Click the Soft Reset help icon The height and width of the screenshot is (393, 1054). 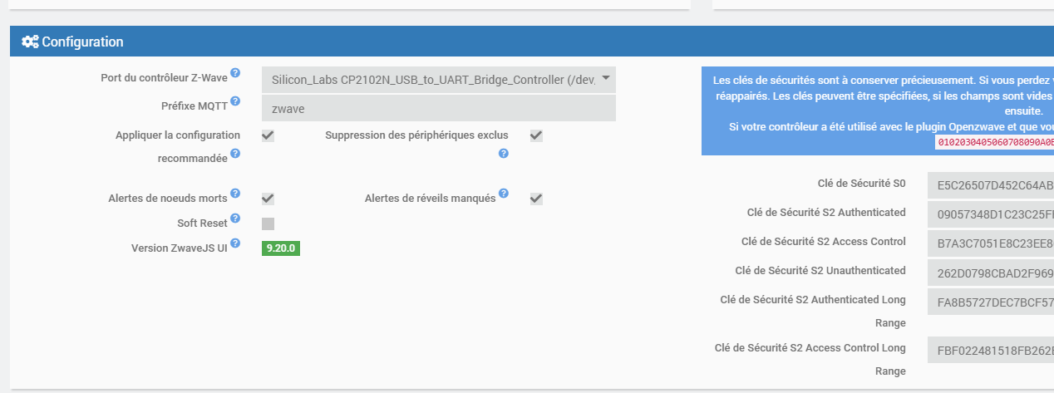[235, 219]
